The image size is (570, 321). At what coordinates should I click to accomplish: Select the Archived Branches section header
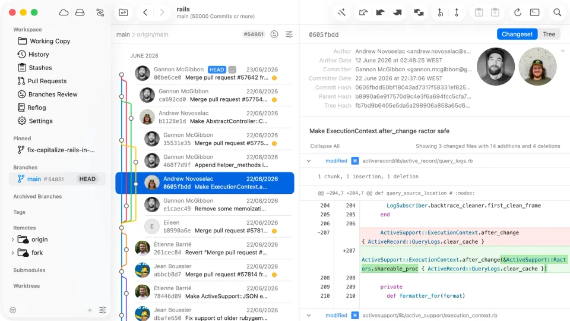click(37, 197)
